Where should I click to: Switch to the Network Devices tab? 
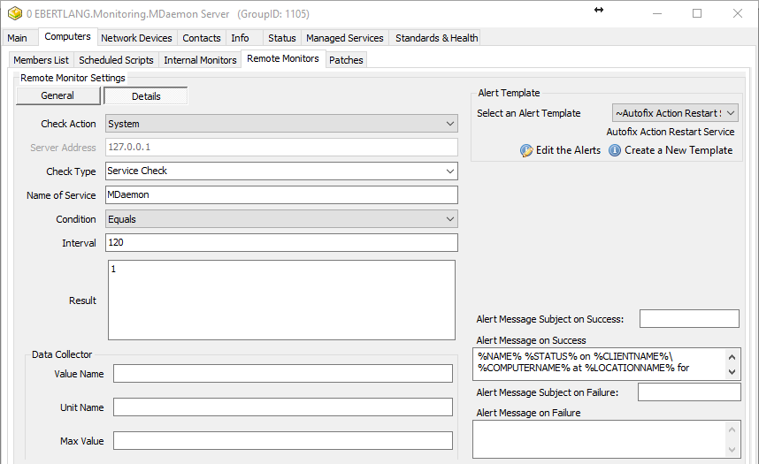pyautogui.click(x=136, y=38)
